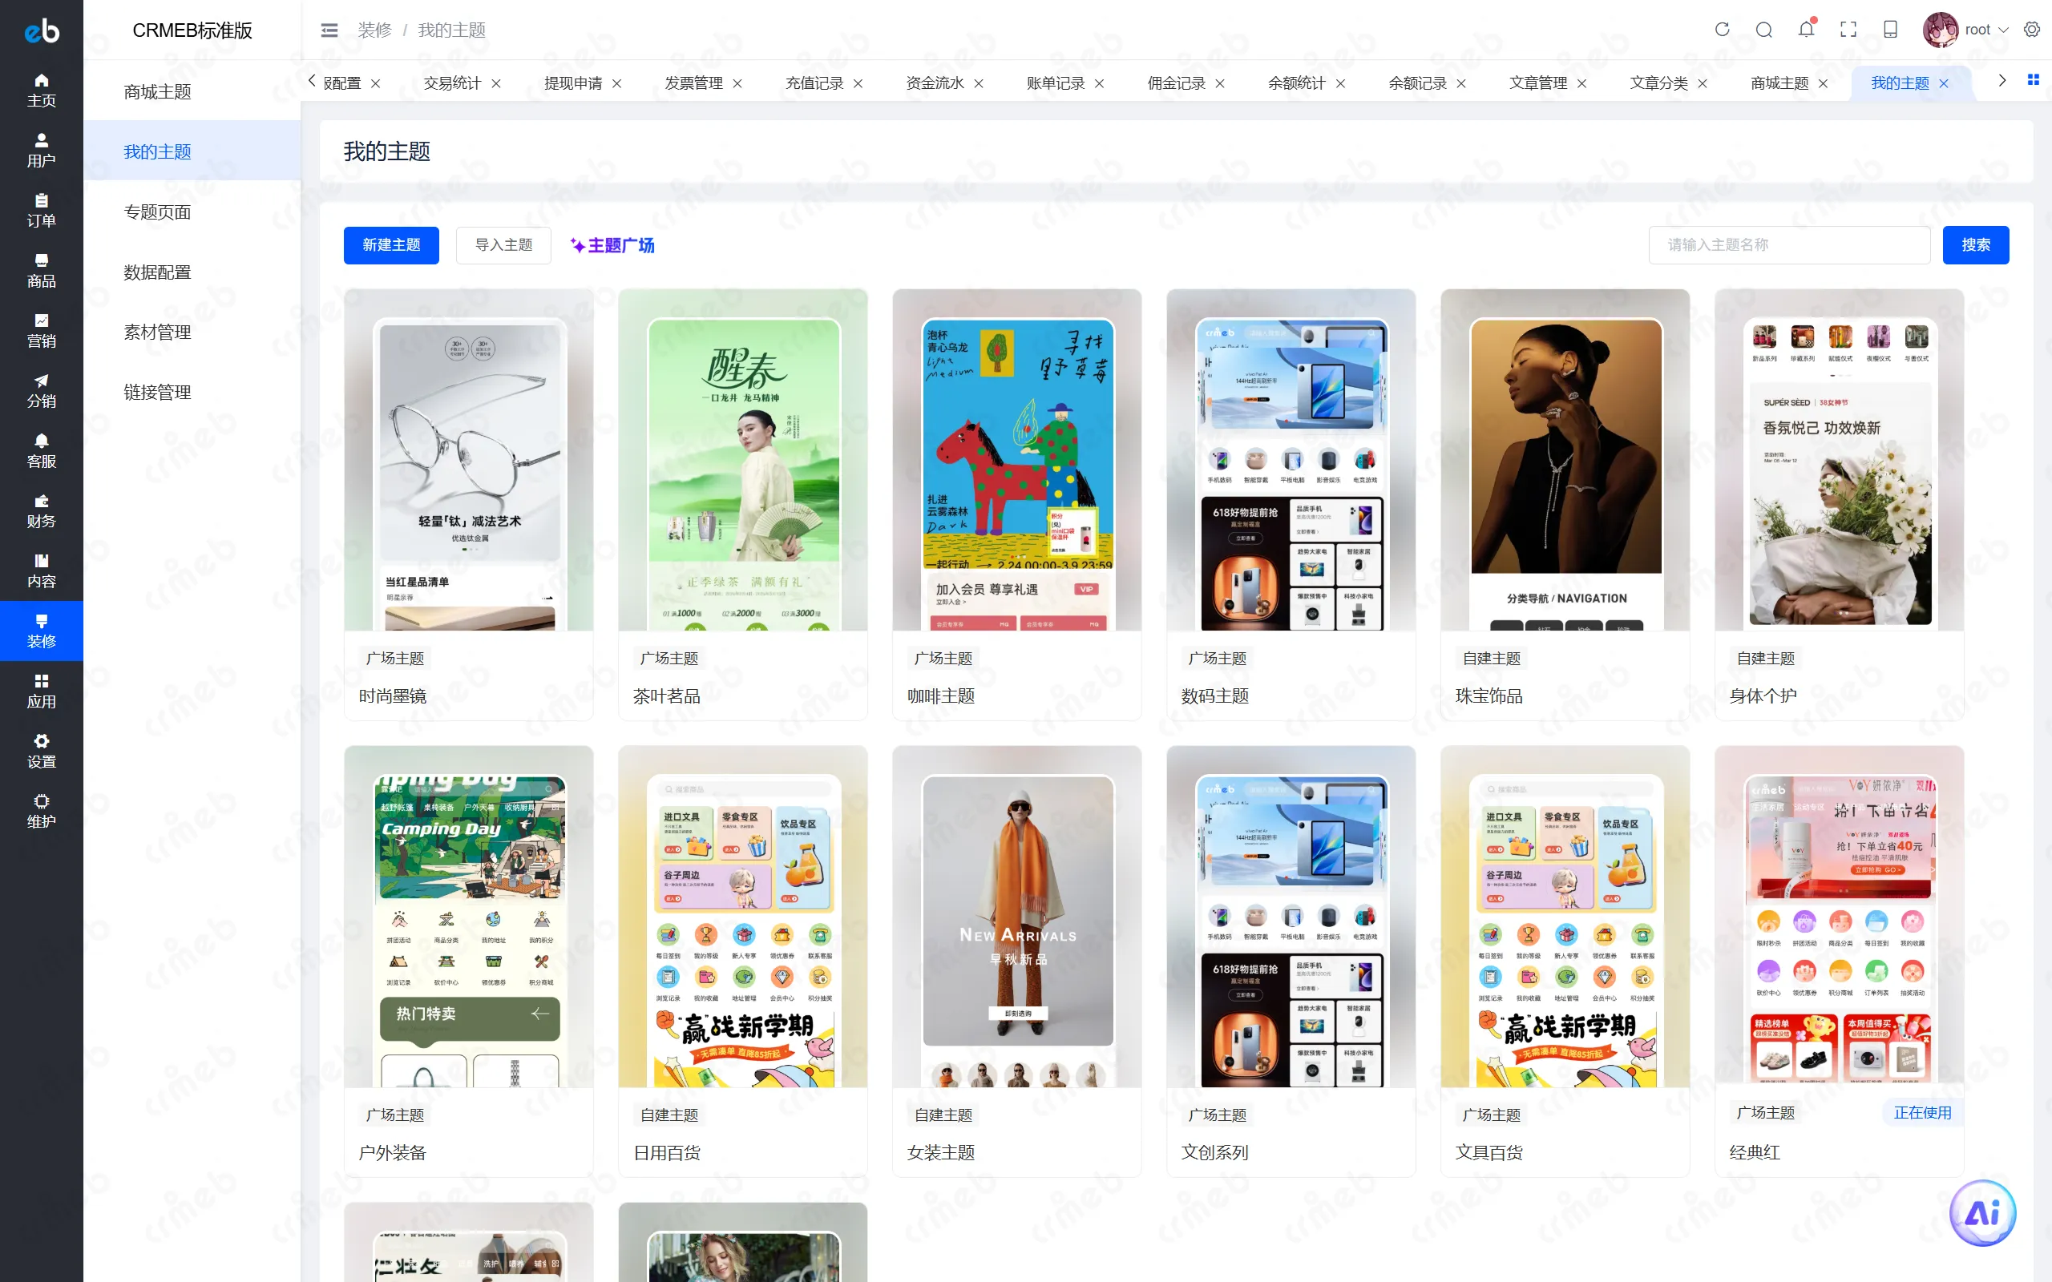Open the 设置 settings sidebar icon
Screen dimensions: 2052x1282
41,752
